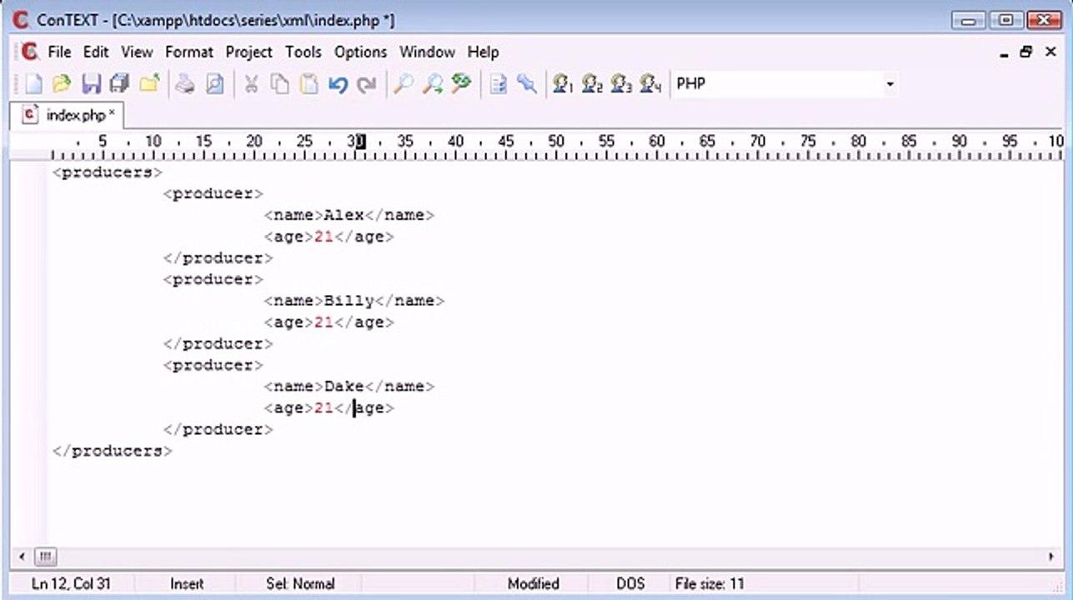
Task: Open Print Preview icon
Action: [215, 84]
